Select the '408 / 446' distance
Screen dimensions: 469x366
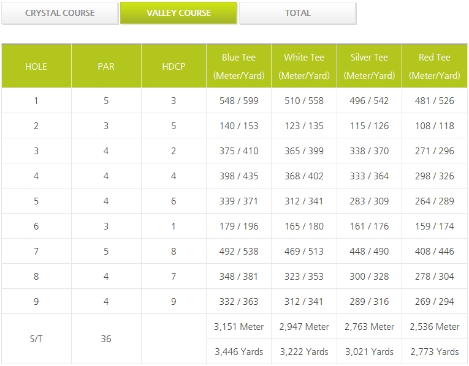point(434,252)
